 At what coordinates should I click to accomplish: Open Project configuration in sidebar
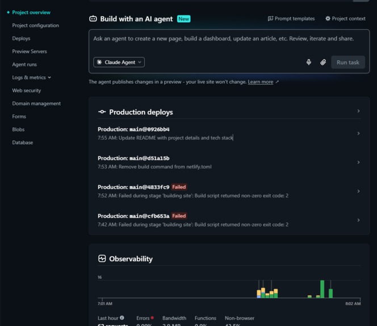point(36,25)
